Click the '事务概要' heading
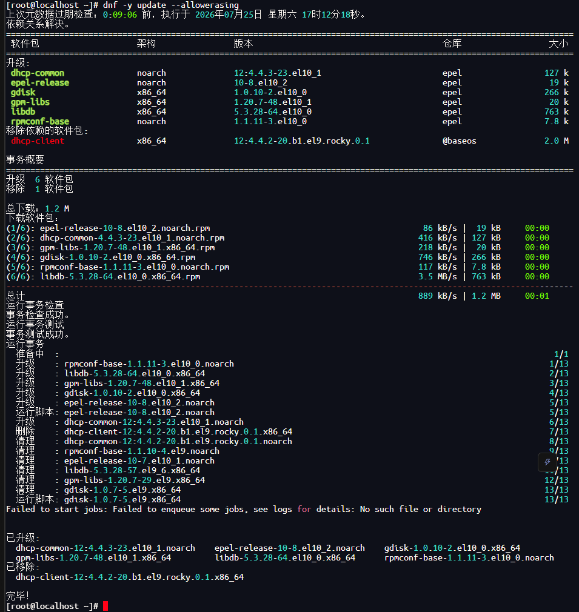Image resolution: width=579 pixels, height=612 pixels. (x=25, y=160)
